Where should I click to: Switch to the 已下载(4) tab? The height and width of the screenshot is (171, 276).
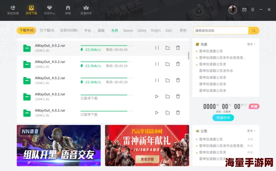tap(47, 31)
